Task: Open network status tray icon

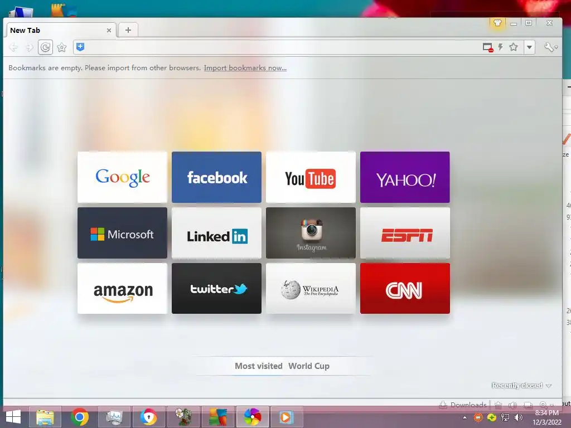Action: coord(505,417)
